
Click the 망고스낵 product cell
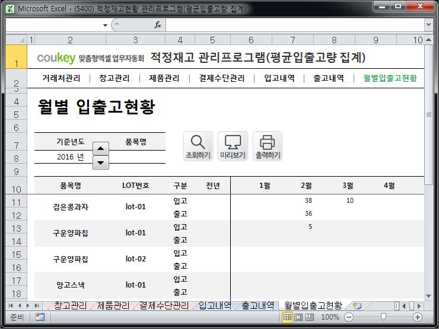[70, 285]
